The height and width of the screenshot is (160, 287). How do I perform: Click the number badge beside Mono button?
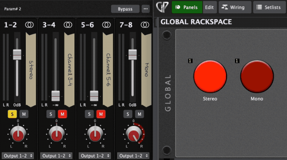pos(237,61)
